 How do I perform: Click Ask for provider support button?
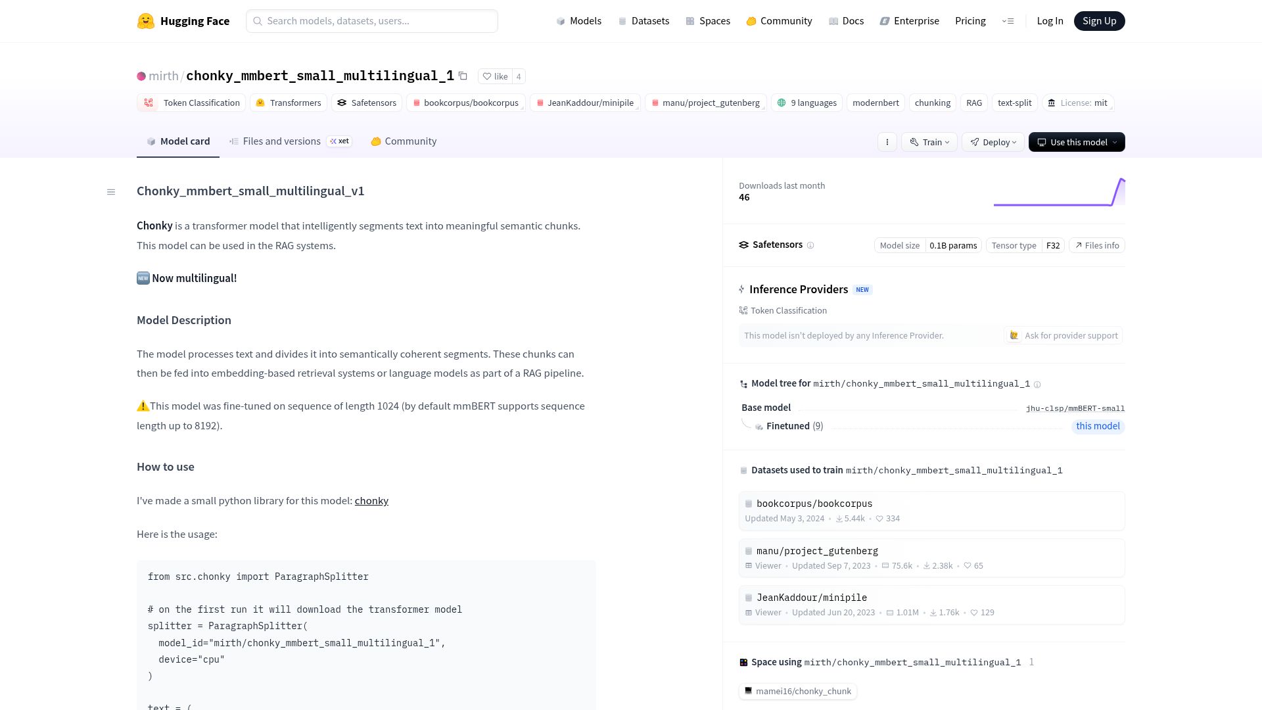[1063, 335]
